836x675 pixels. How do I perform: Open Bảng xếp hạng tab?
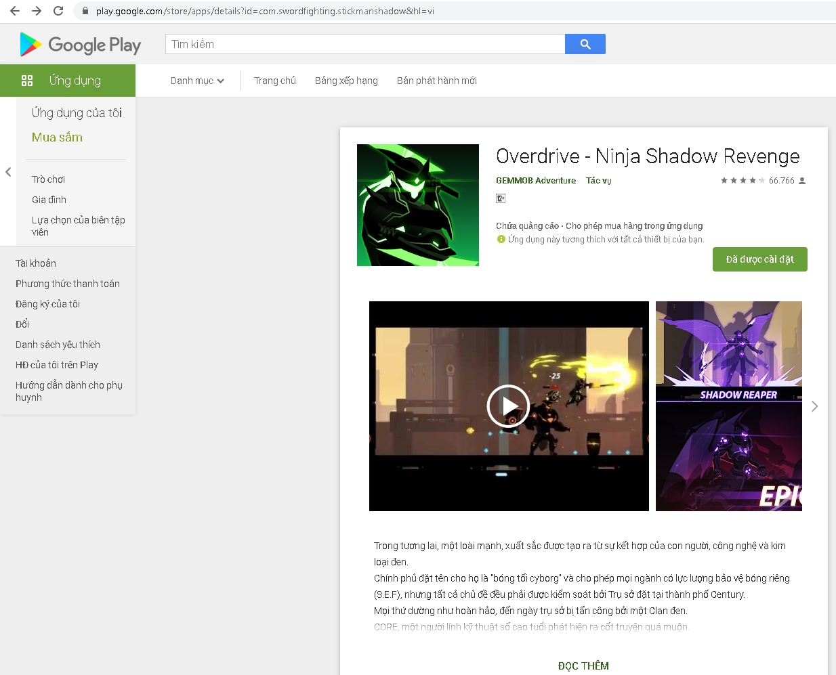[x=346, y=81]
